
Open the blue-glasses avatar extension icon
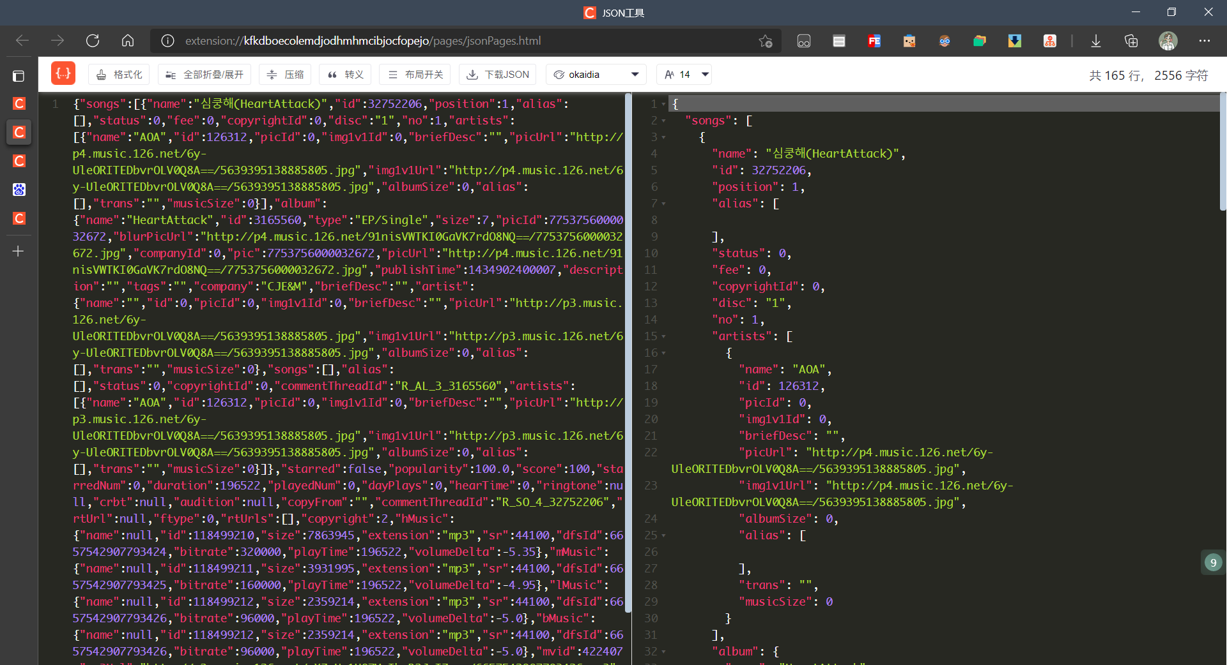pos(945,41)
